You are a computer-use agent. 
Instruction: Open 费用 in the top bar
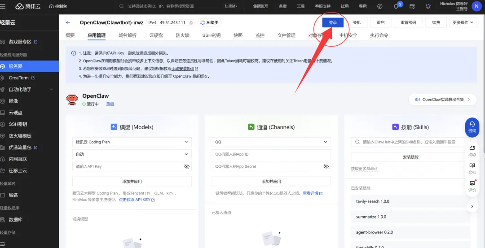click(x=363, y=6)
